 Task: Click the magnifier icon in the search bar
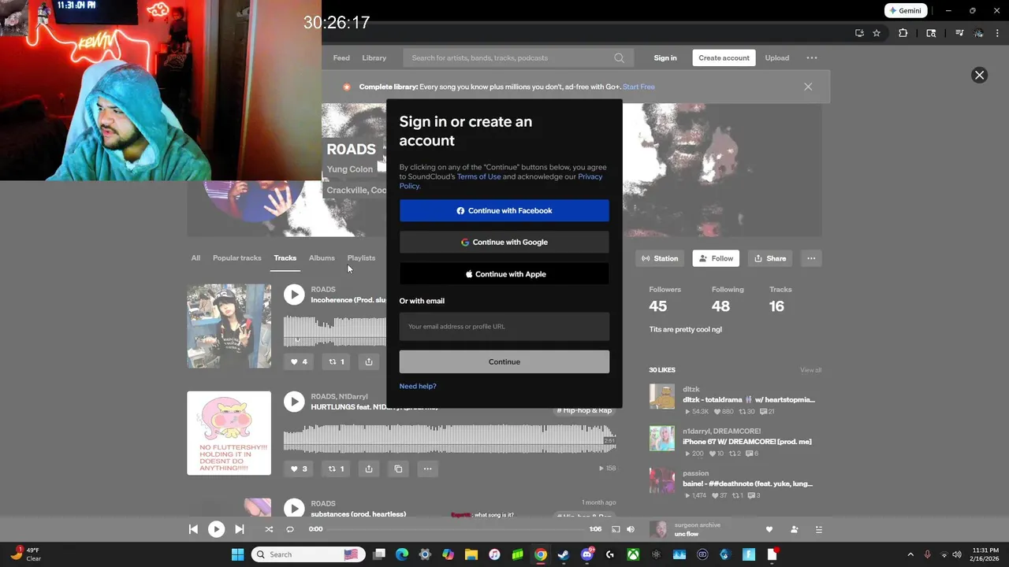click(619, 57)
